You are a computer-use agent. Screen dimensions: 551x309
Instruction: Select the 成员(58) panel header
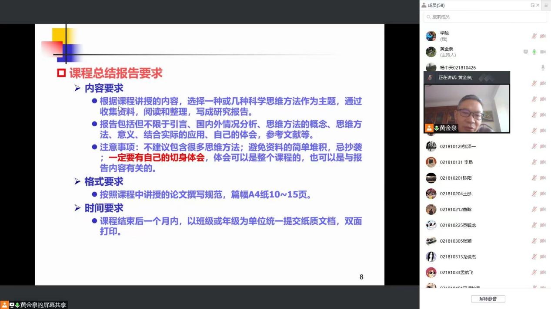pyautogui.click(x=436, y=5)
